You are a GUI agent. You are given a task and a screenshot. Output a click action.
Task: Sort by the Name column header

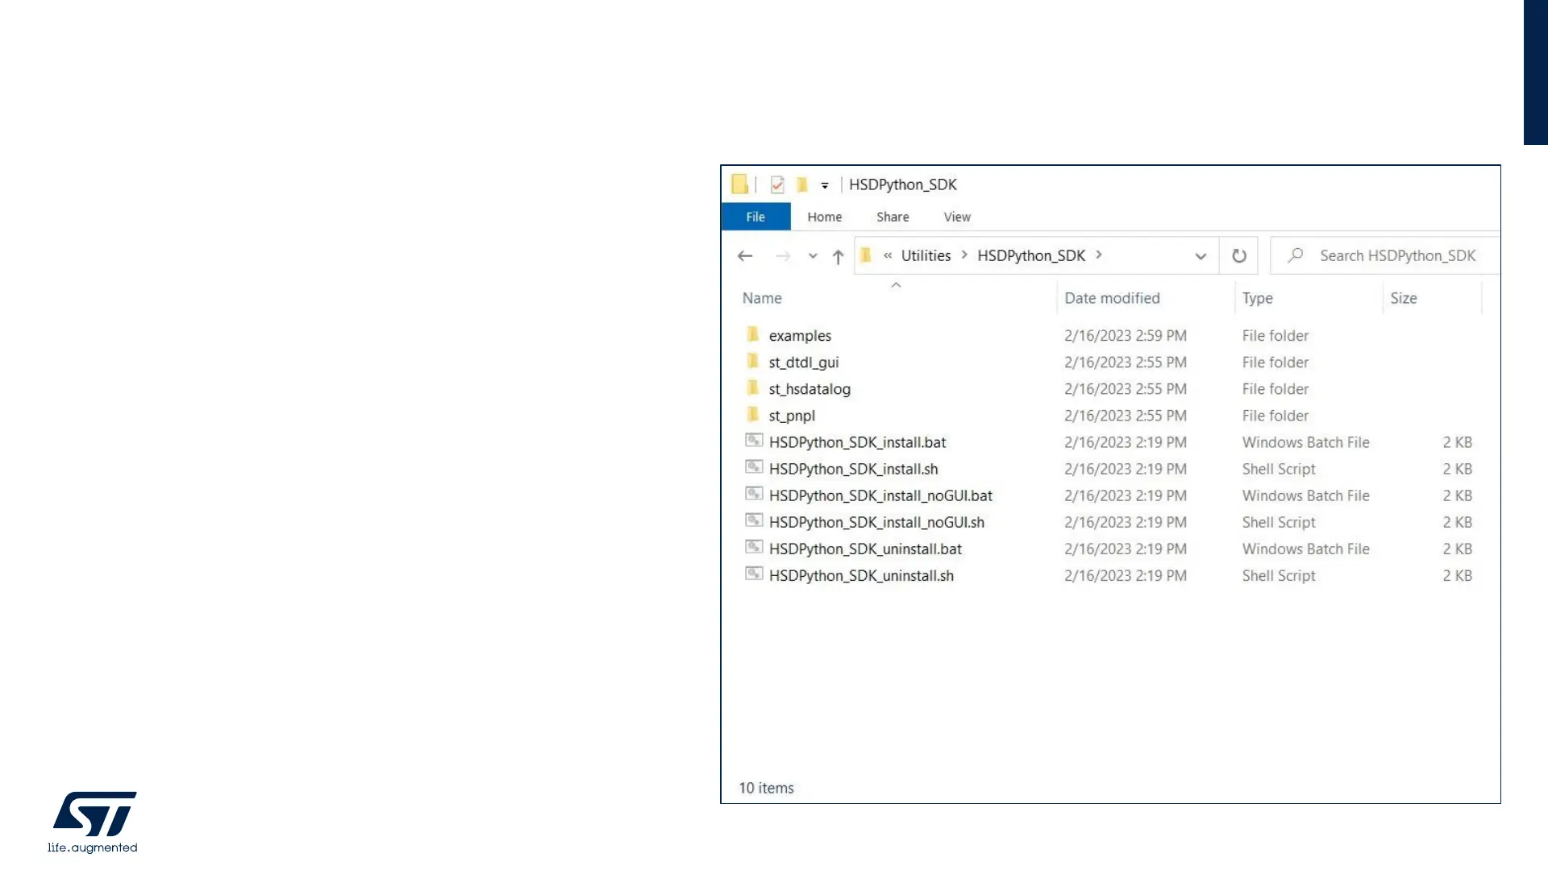[x=762, y=298]
